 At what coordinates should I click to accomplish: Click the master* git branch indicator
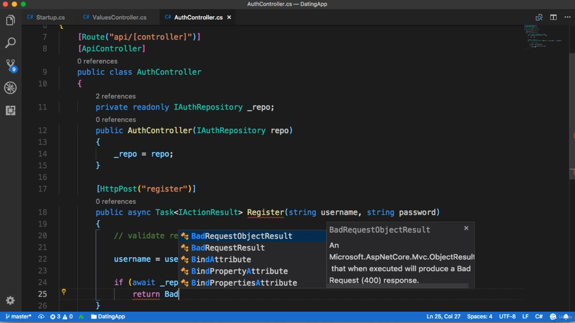click(x=18, y=317)
